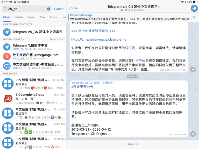Open the t.me/setlanguage/classic-zh-cn link
This screenshot has height=149, width=199.
(x=100, y=39)
